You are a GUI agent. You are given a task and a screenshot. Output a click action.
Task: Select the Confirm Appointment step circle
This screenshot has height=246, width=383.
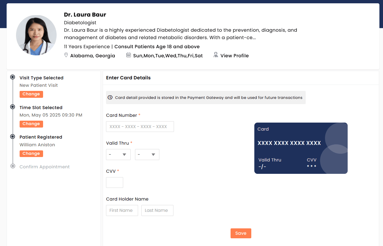(x=12, y=166)
